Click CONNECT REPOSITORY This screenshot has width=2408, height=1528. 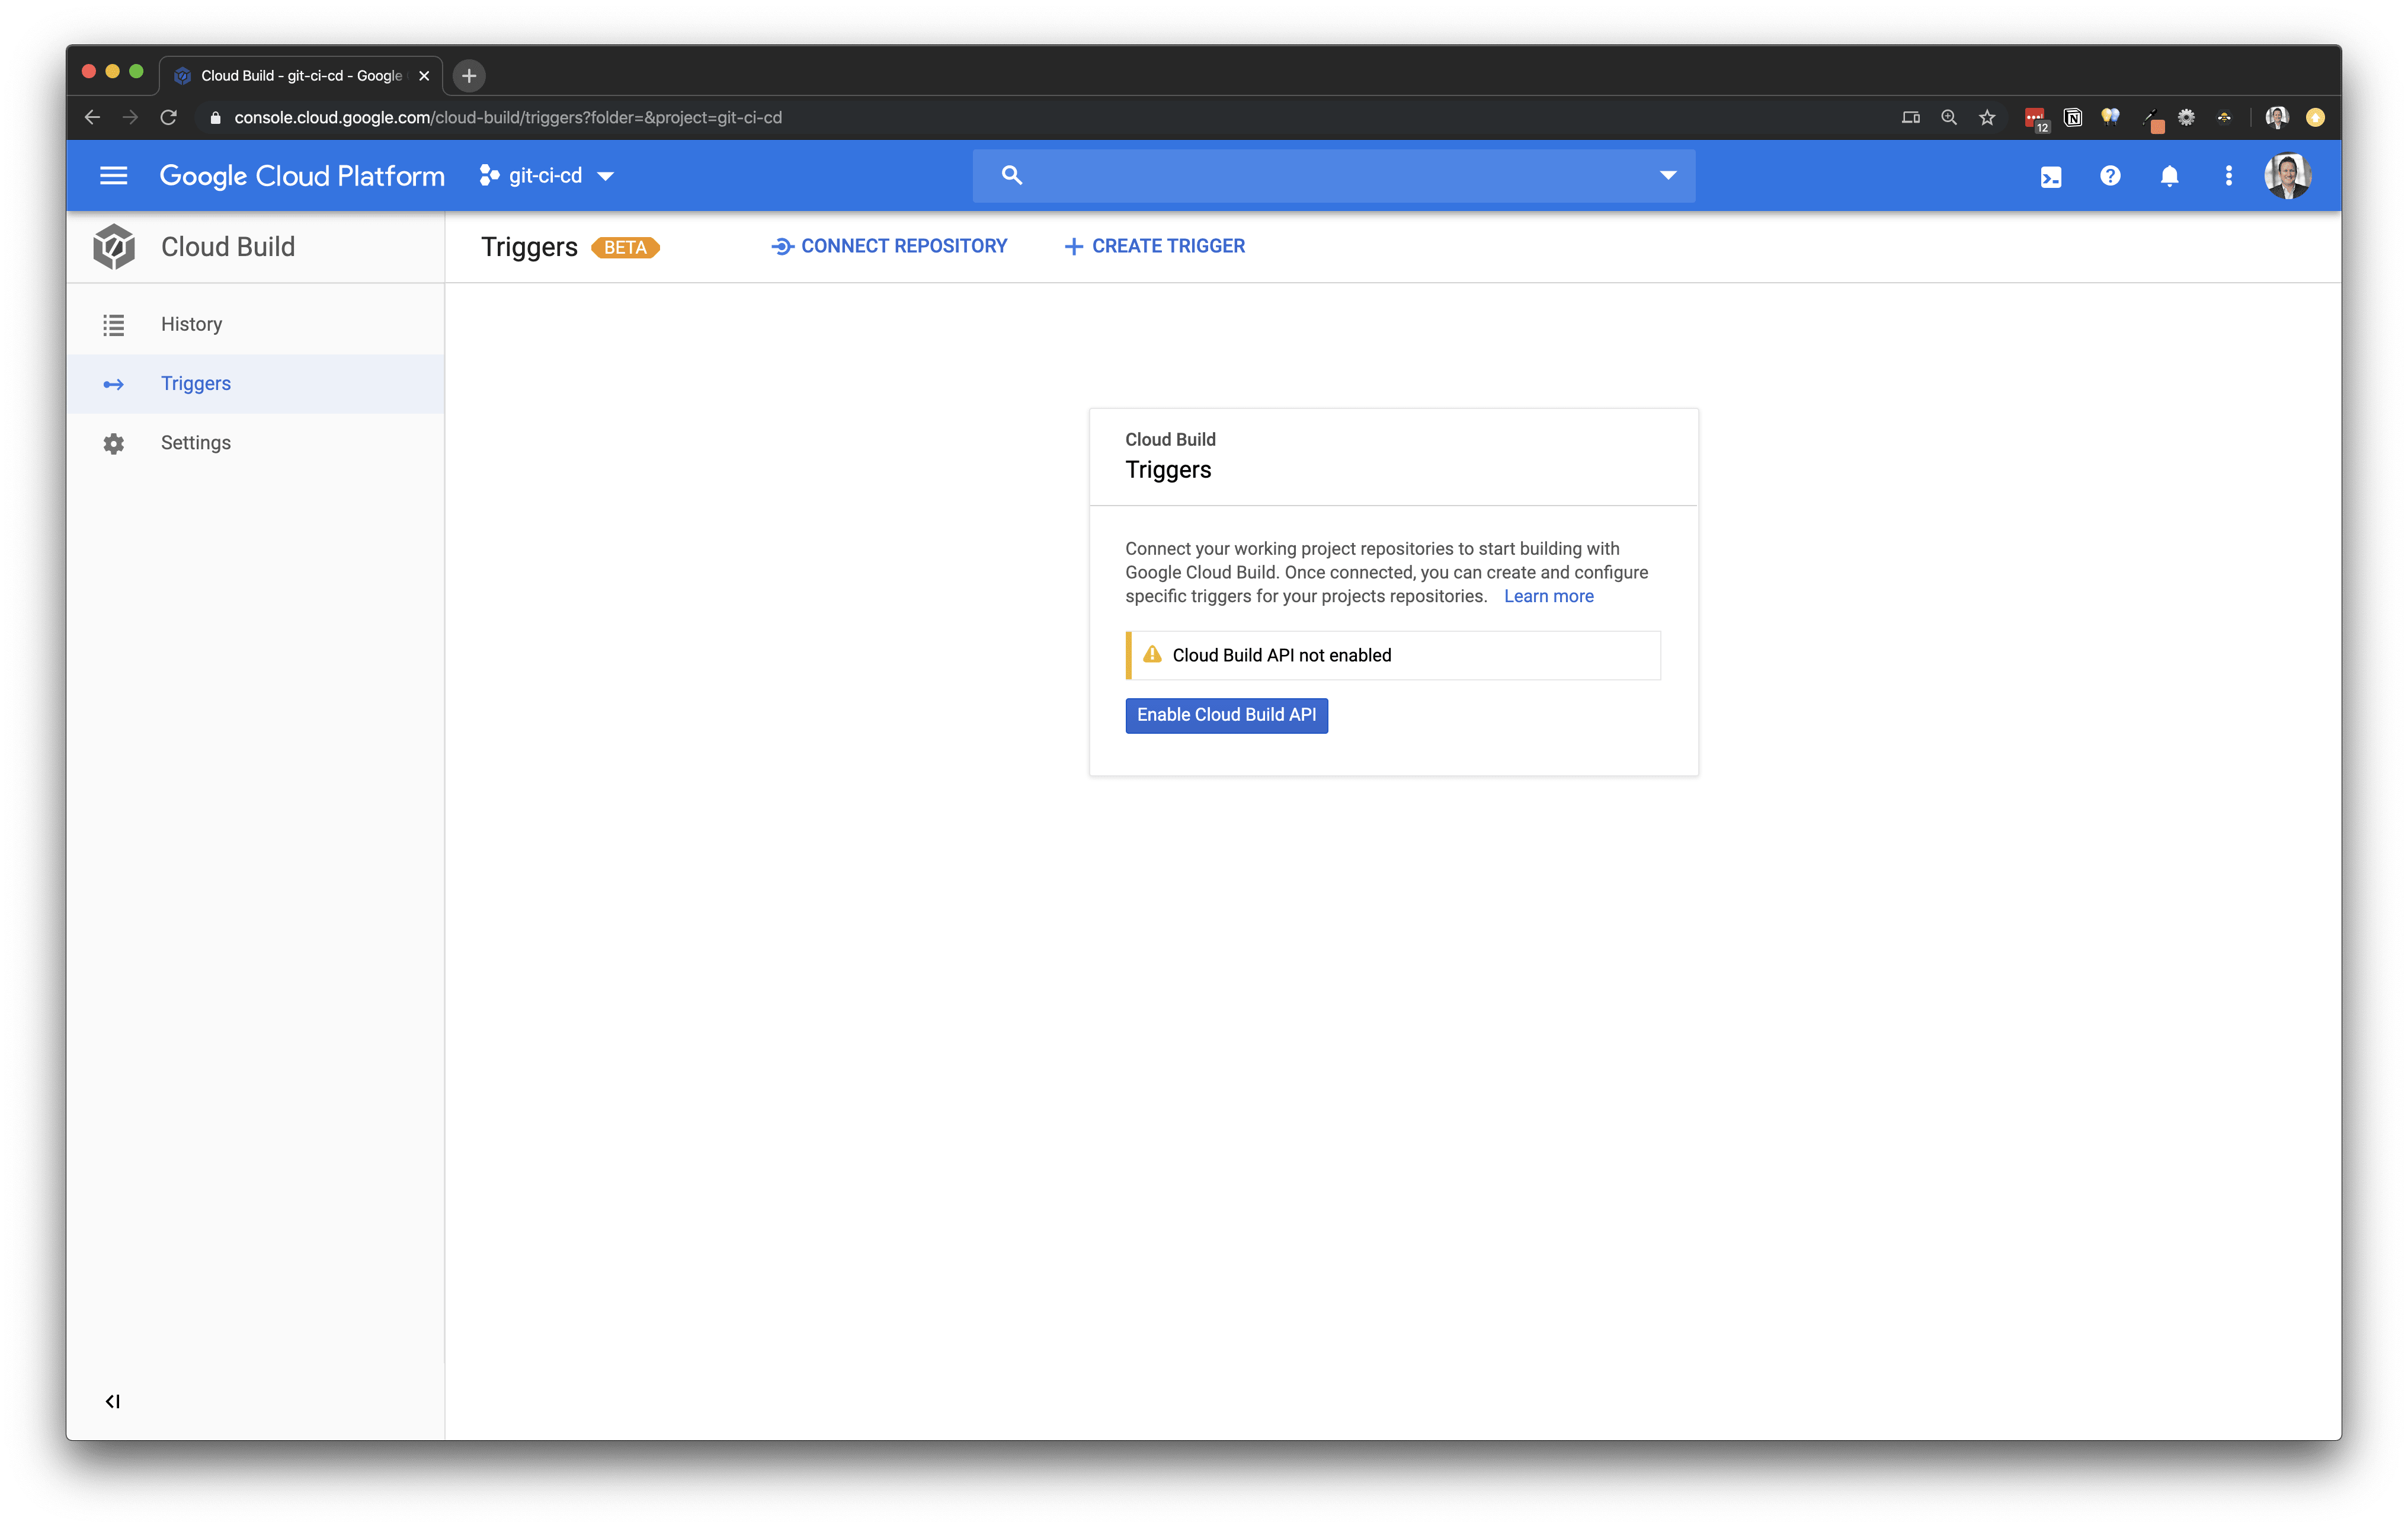[889, 246]
